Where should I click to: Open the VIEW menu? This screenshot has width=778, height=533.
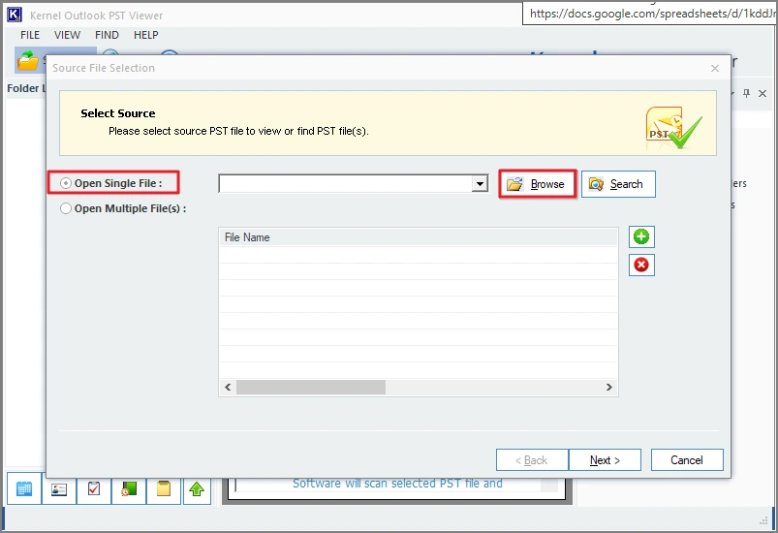(67, 35)
